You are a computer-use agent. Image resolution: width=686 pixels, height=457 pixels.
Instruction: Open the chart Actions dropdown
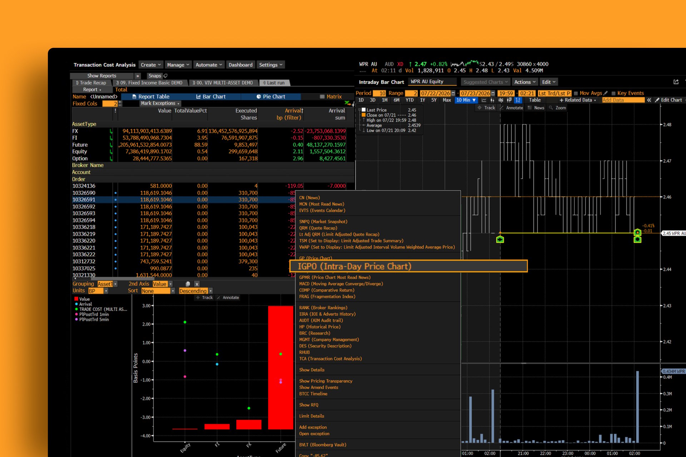click(x=525, y=82)
